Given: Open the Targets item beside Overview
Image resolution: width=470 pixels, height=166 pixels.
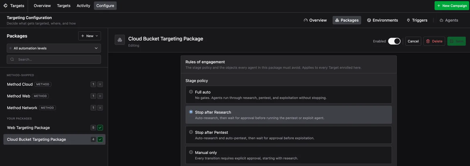Looking at the screenshot, I should pos(64,6).
